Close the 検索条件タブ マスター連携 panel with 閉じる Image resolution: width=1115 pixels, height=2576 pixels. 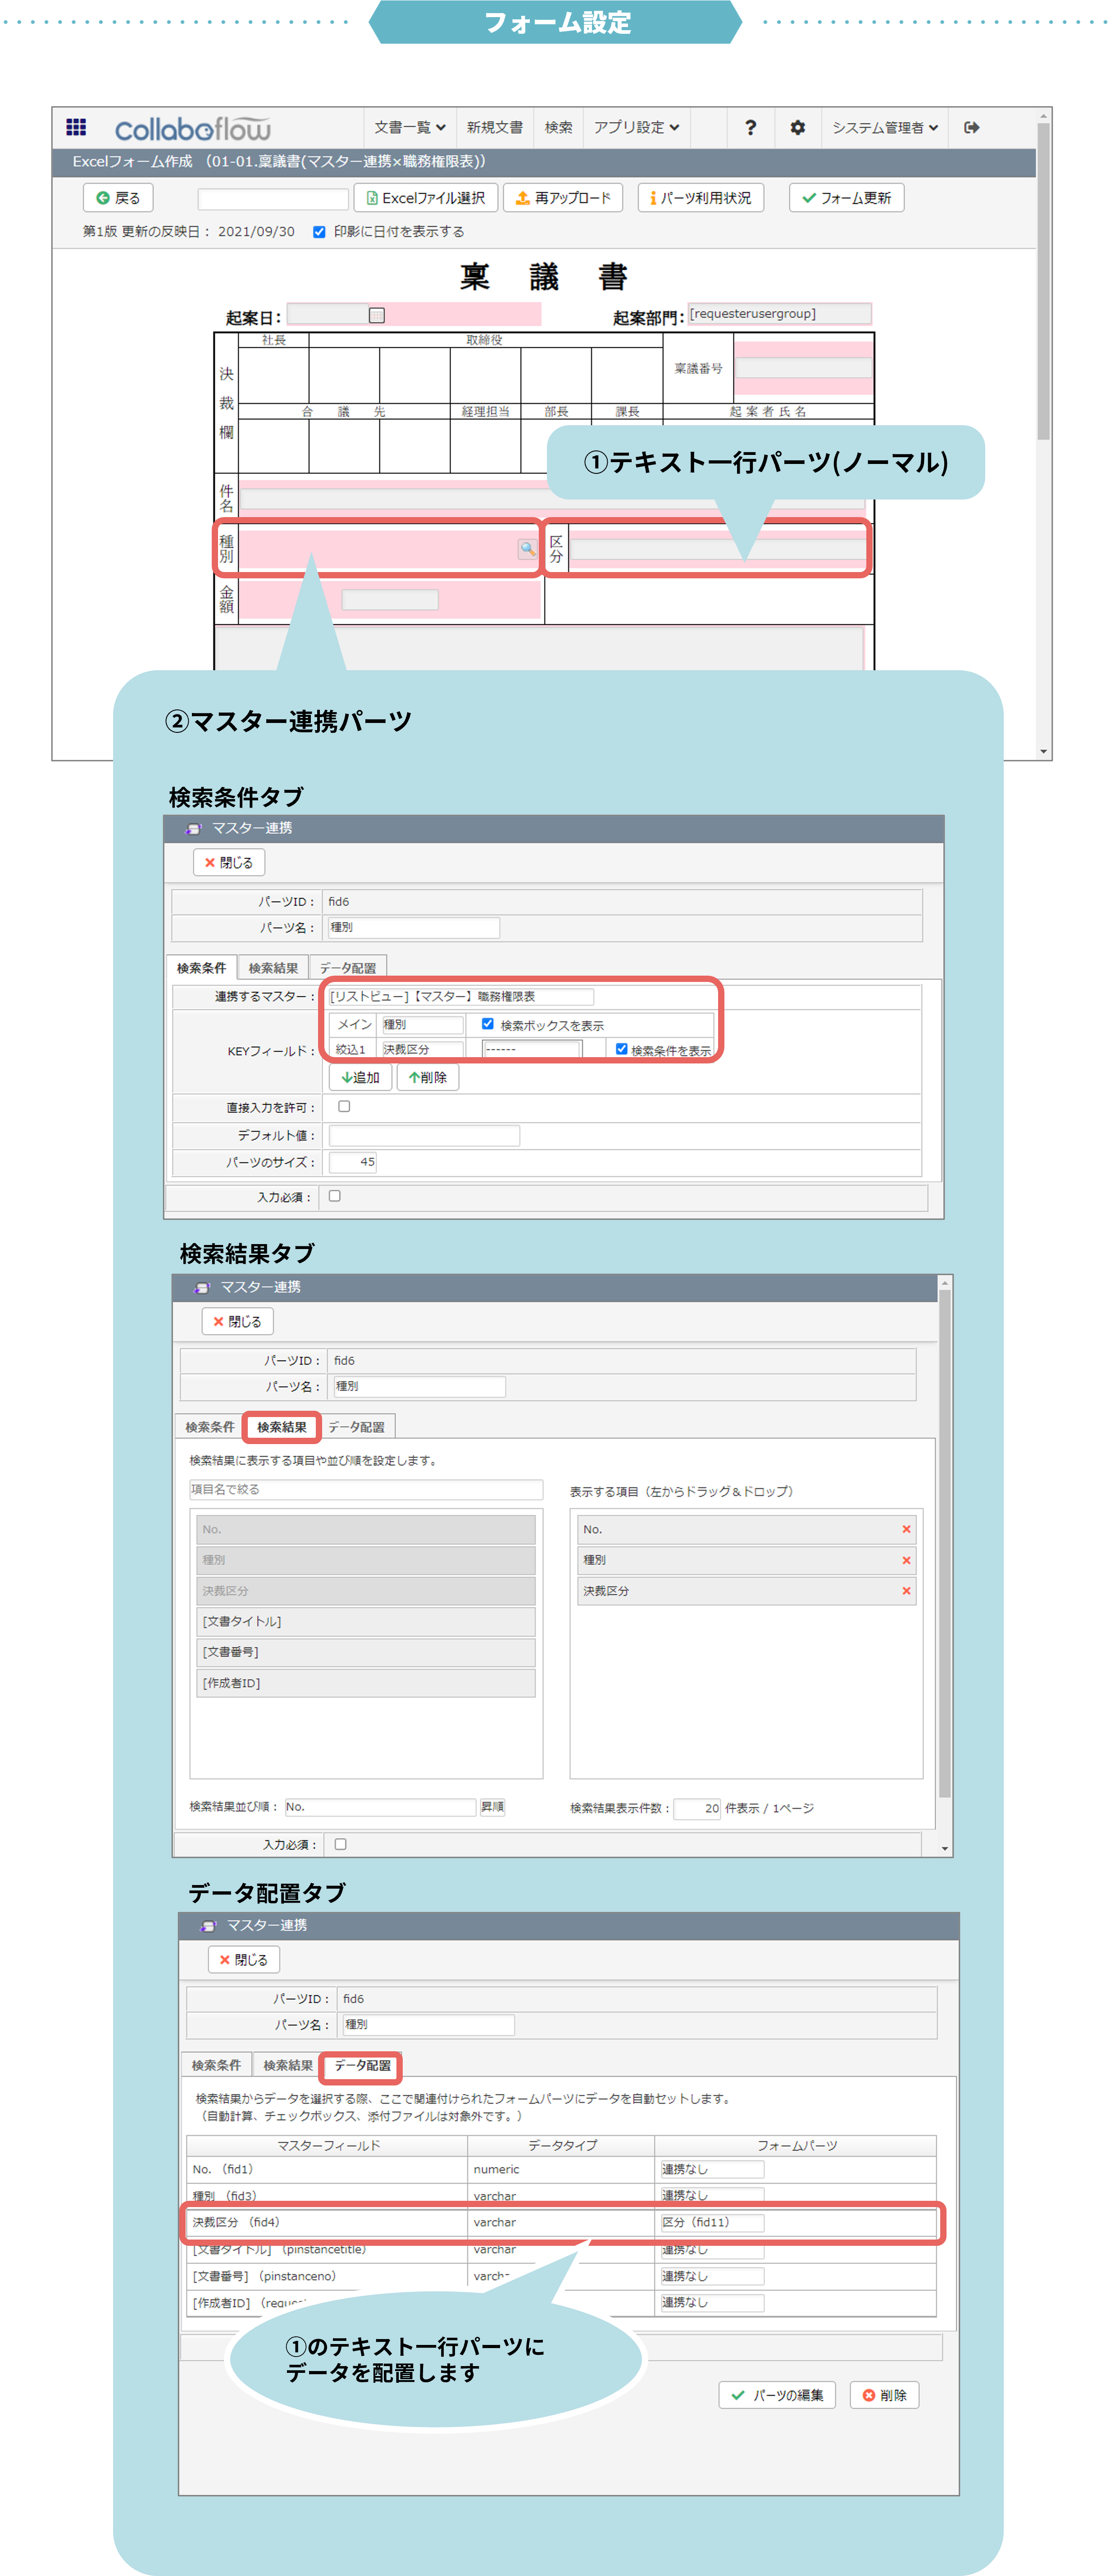pyautogui.click(x=229, y=863)
